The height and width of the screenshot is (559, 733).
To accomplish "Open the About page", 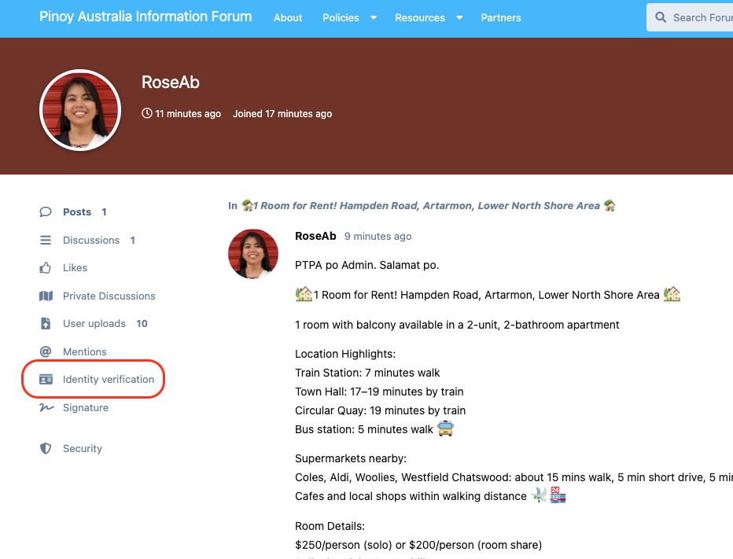I will click(288, 18).
